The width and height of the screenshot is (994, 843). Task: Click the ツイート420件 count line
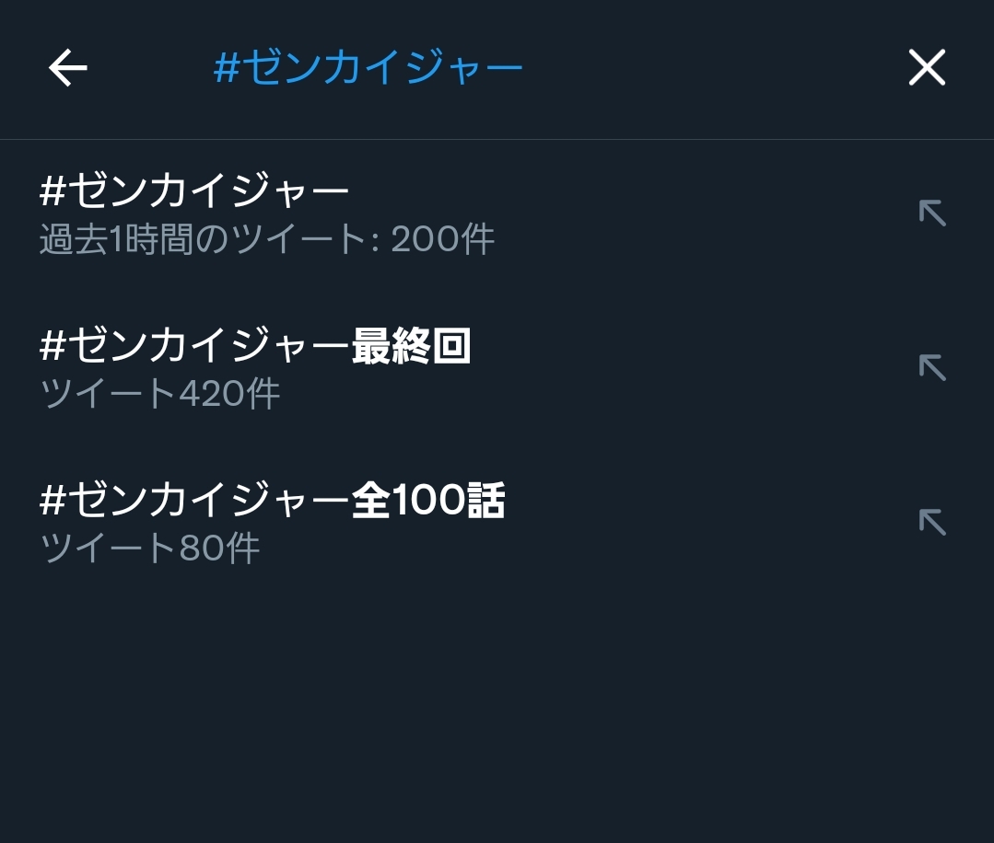(160, 395)
